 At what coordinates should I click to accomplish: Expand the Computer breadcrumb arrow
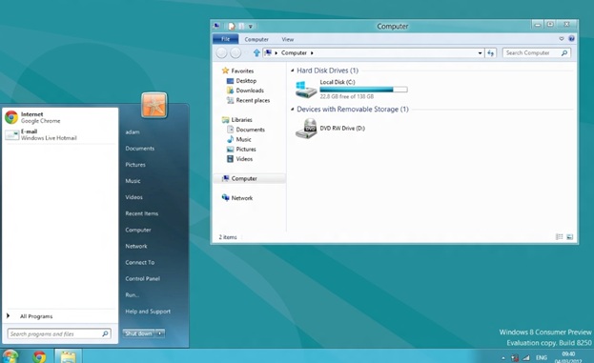[312, 53]
